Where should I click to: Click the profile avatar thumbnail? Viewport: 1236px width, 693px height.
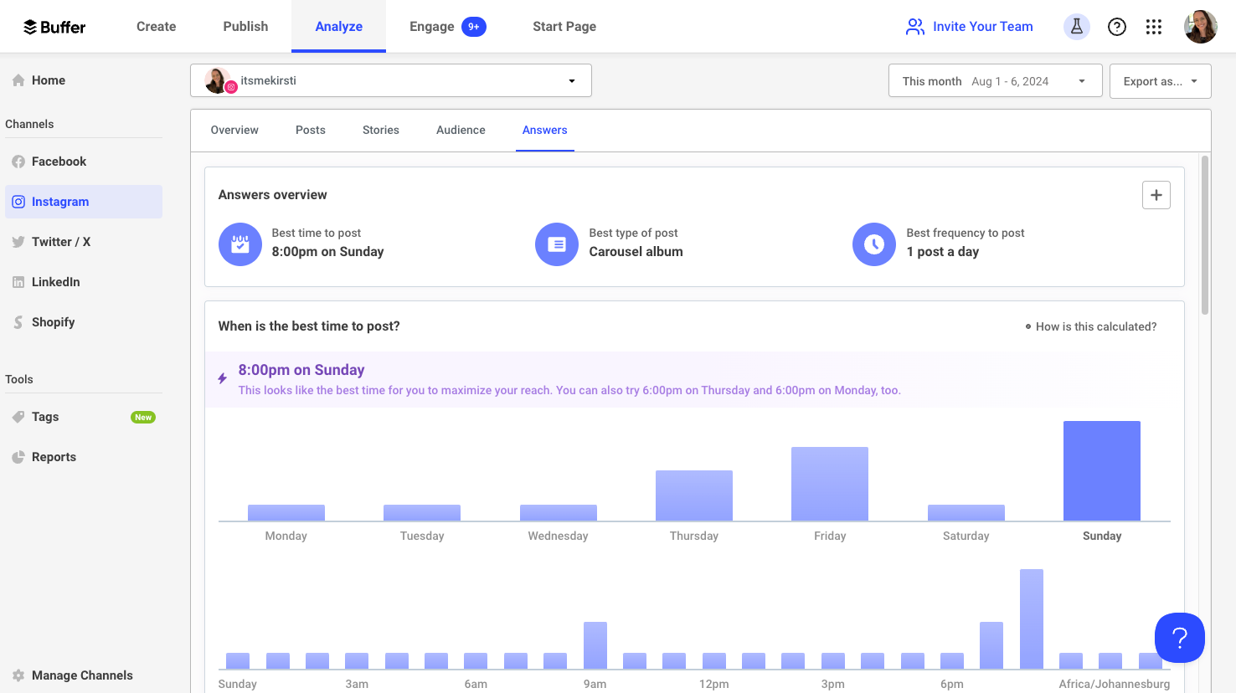[1200, 26]
